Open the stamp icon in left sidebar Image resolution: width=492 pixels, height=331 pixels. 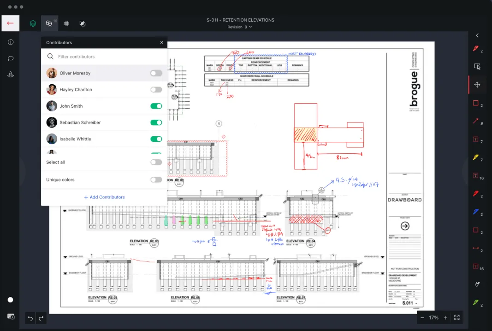[x=11, y=74]
